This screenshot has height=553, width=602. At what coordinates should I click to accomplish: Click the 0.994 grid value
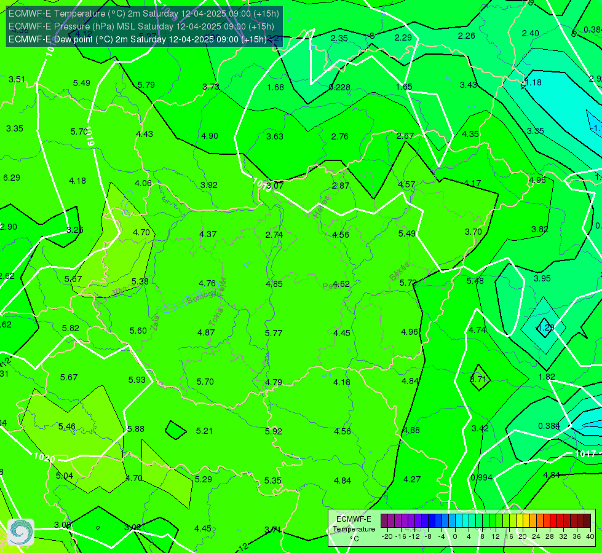pos(482,477)
